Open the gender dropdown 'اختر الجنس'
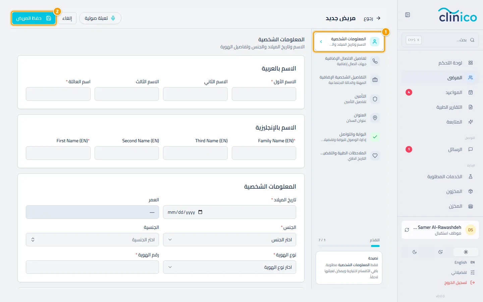Viewport: 483px width, 302px height. point(229,240)
